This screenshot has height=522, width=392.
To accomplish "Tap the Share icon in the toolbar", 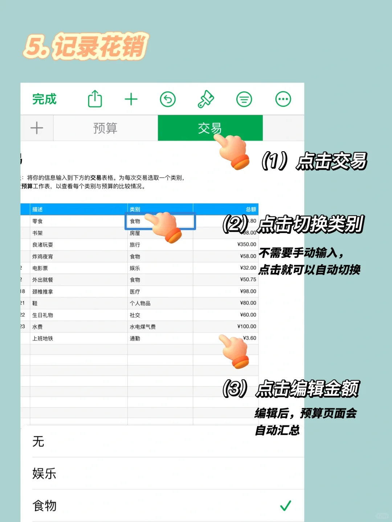I will (95, 99).
